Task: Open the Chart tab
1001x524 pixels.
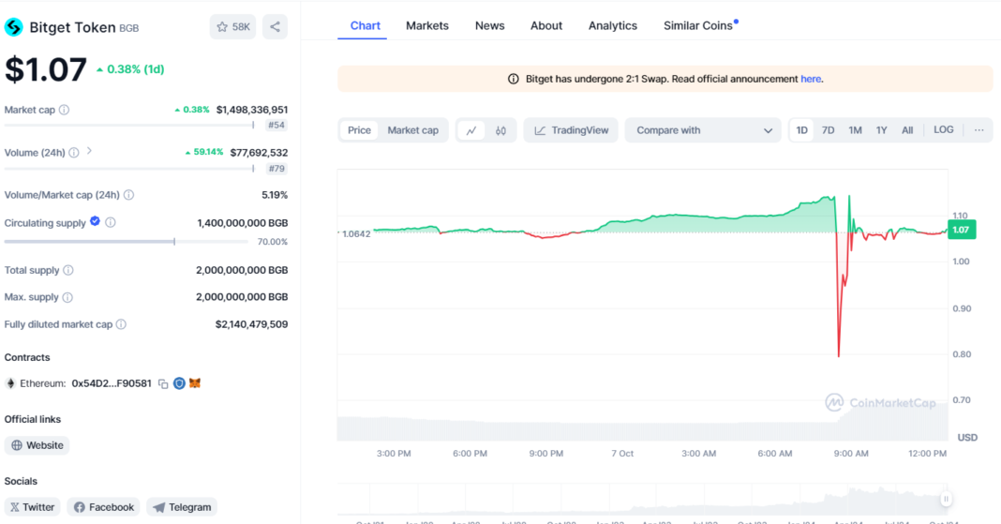Action: pyautogui.click(x=366, y=25)
